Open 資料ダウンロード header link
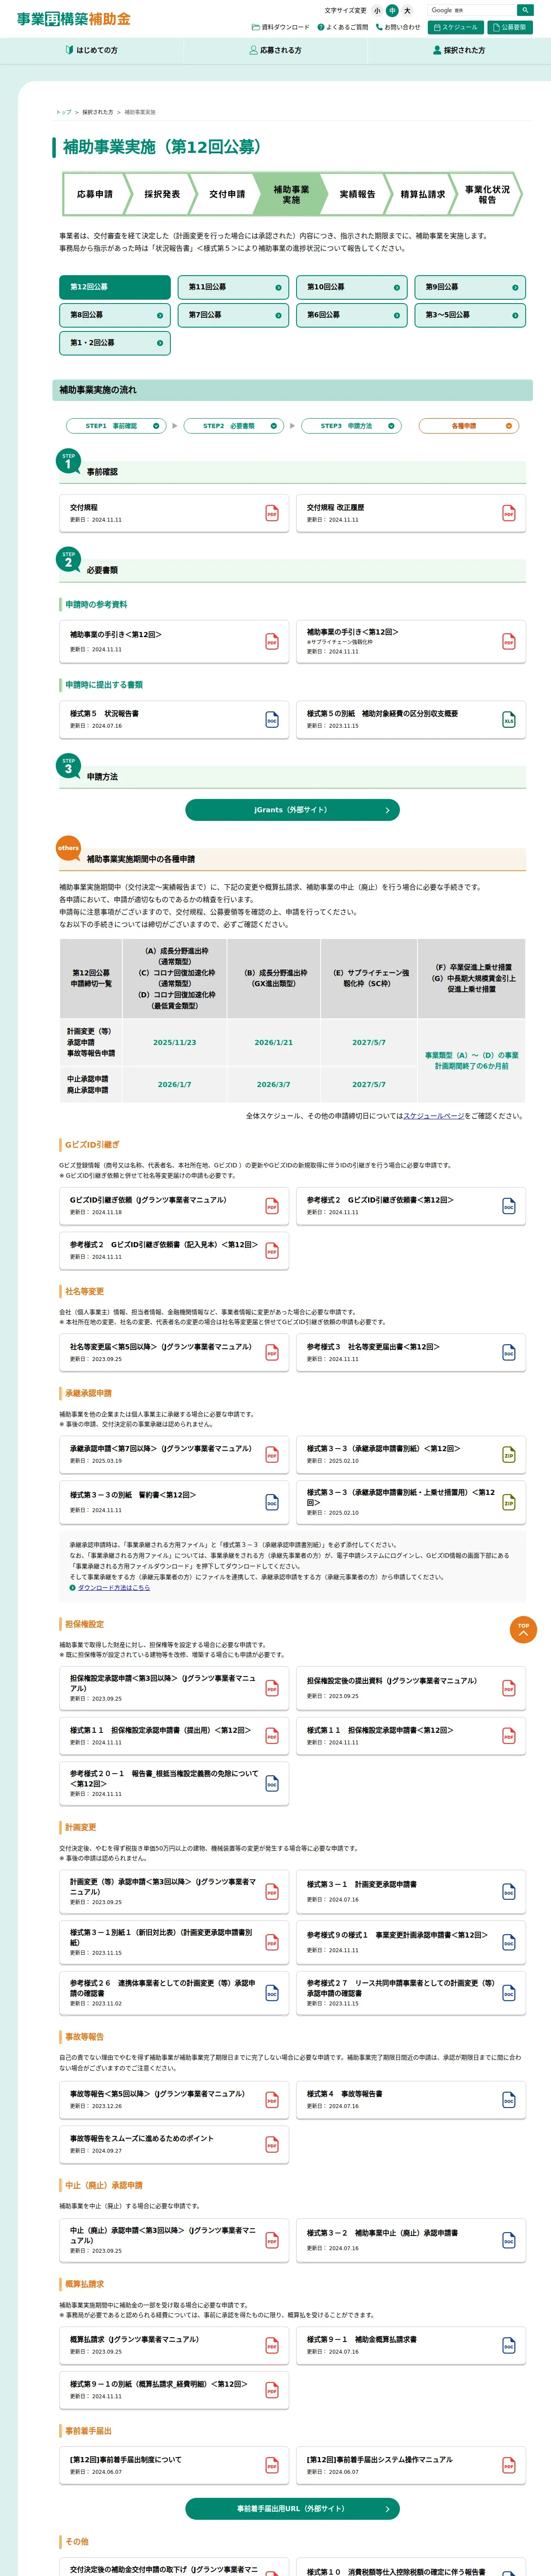Screen dimensions: 551x2576 281,27
